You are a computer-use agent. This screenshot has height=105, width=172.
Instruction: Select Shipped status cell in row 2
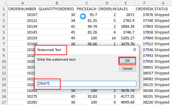163,15
